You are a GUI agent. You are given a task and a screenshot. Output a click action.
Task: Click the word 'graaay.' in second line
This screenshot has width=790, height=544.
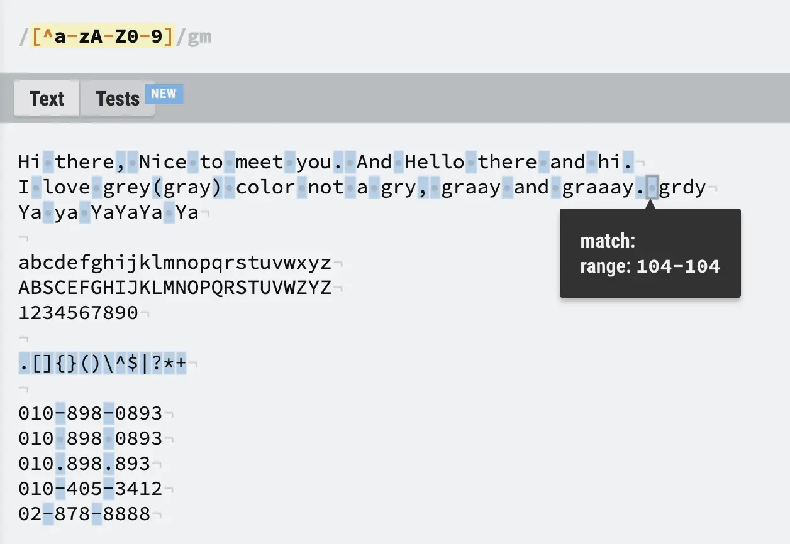(604, 187)
